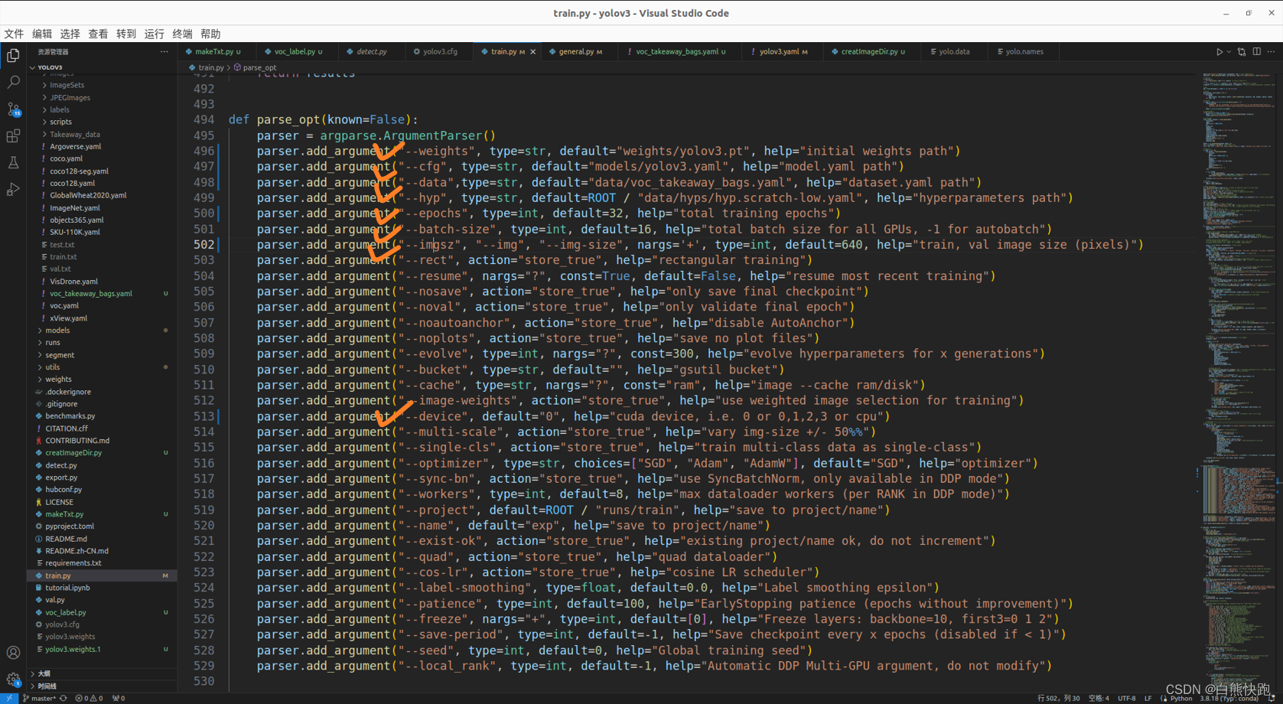Open the Search view in activity bar

coord(13,82)
